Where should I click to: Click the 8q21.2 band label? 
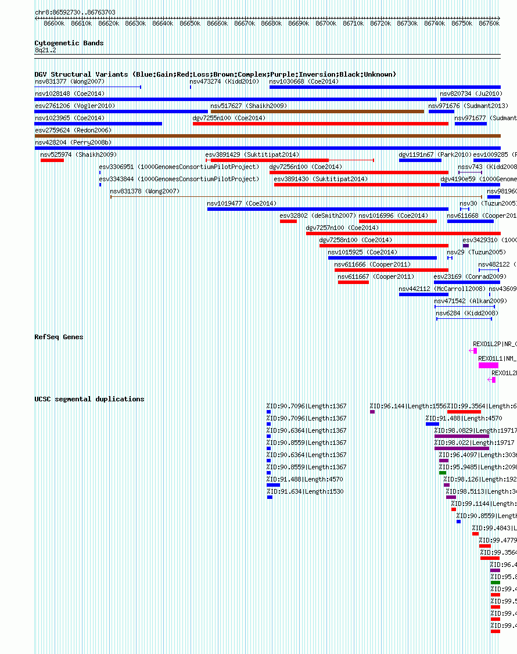point(45,50)
